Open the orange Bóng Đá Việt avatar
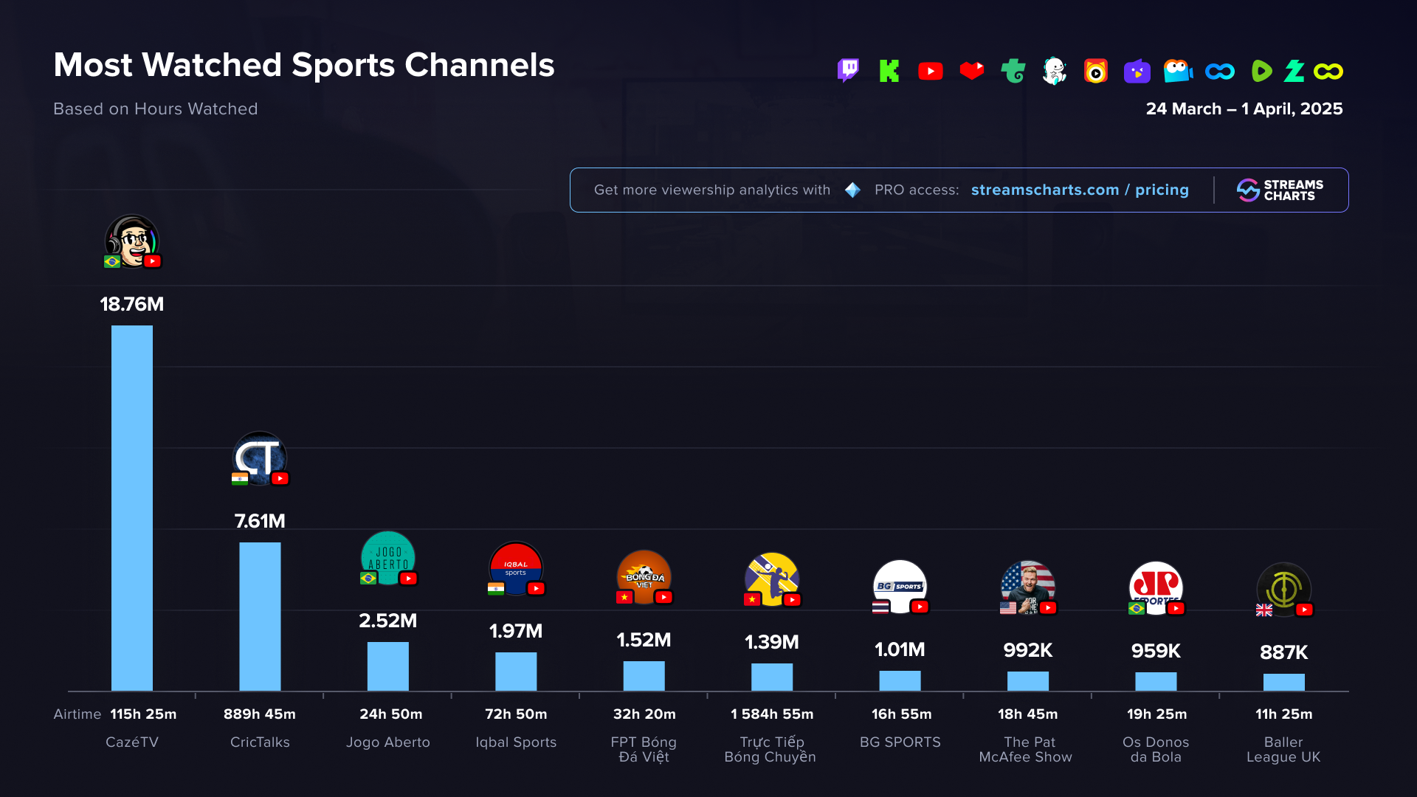 (644, 577)
